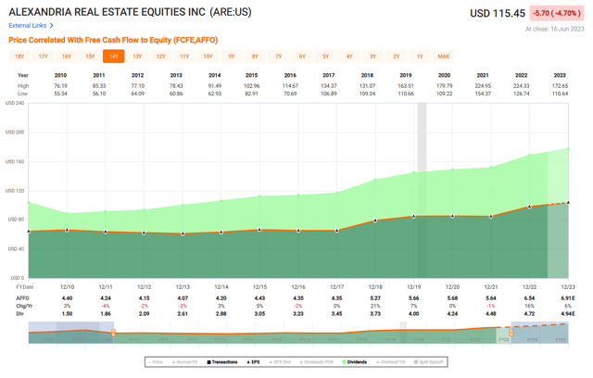Grab the right range slider handle
The image size is (593, 378).
click(511, 333)
